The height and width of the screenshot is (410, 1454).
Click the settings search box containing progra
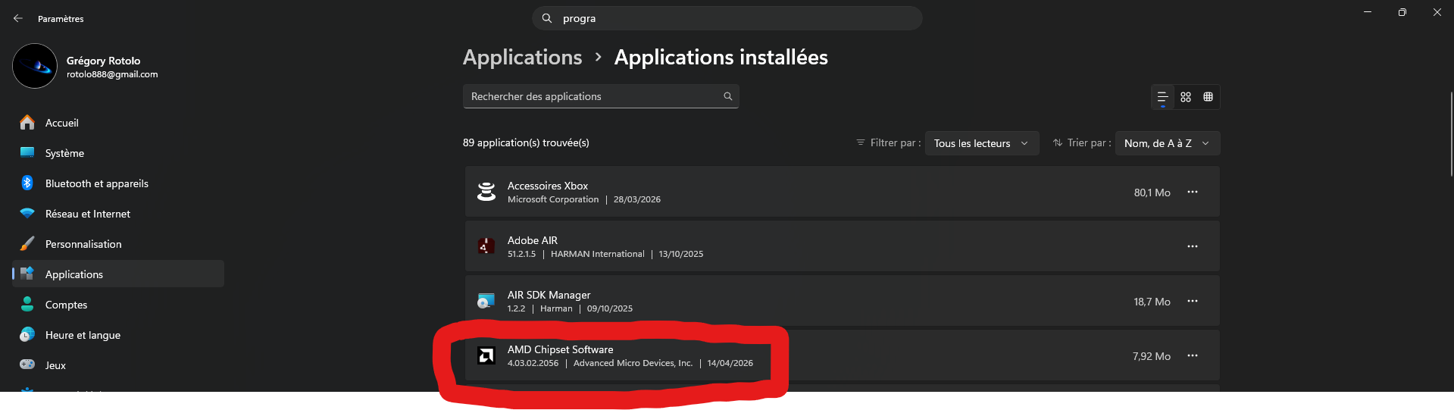coord(727,18)
